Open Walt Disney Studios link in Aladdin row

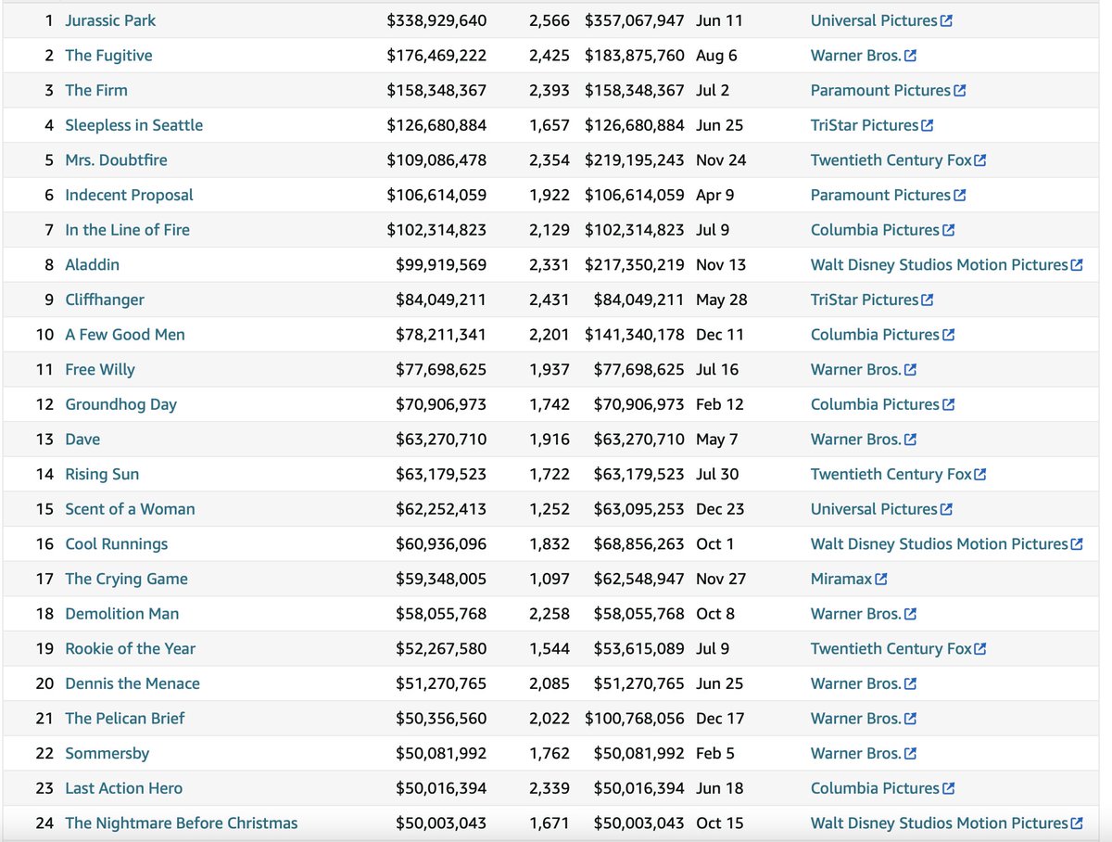[940, 265]
